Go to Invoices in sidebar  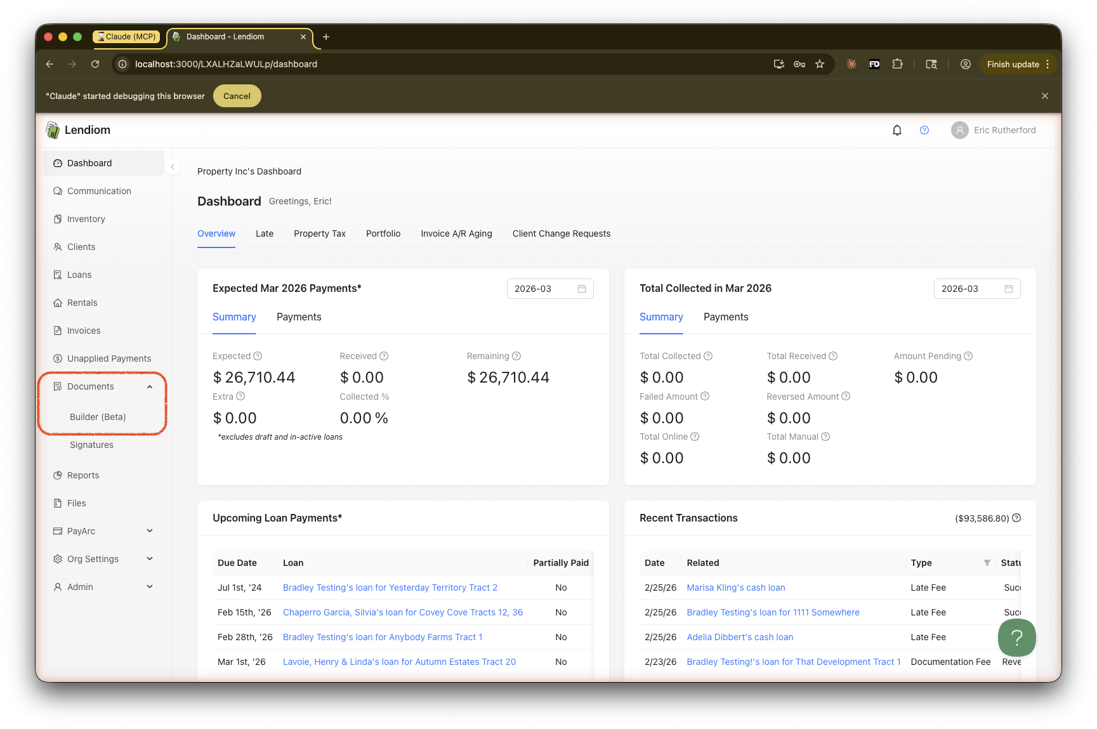[x=104, y=331]
